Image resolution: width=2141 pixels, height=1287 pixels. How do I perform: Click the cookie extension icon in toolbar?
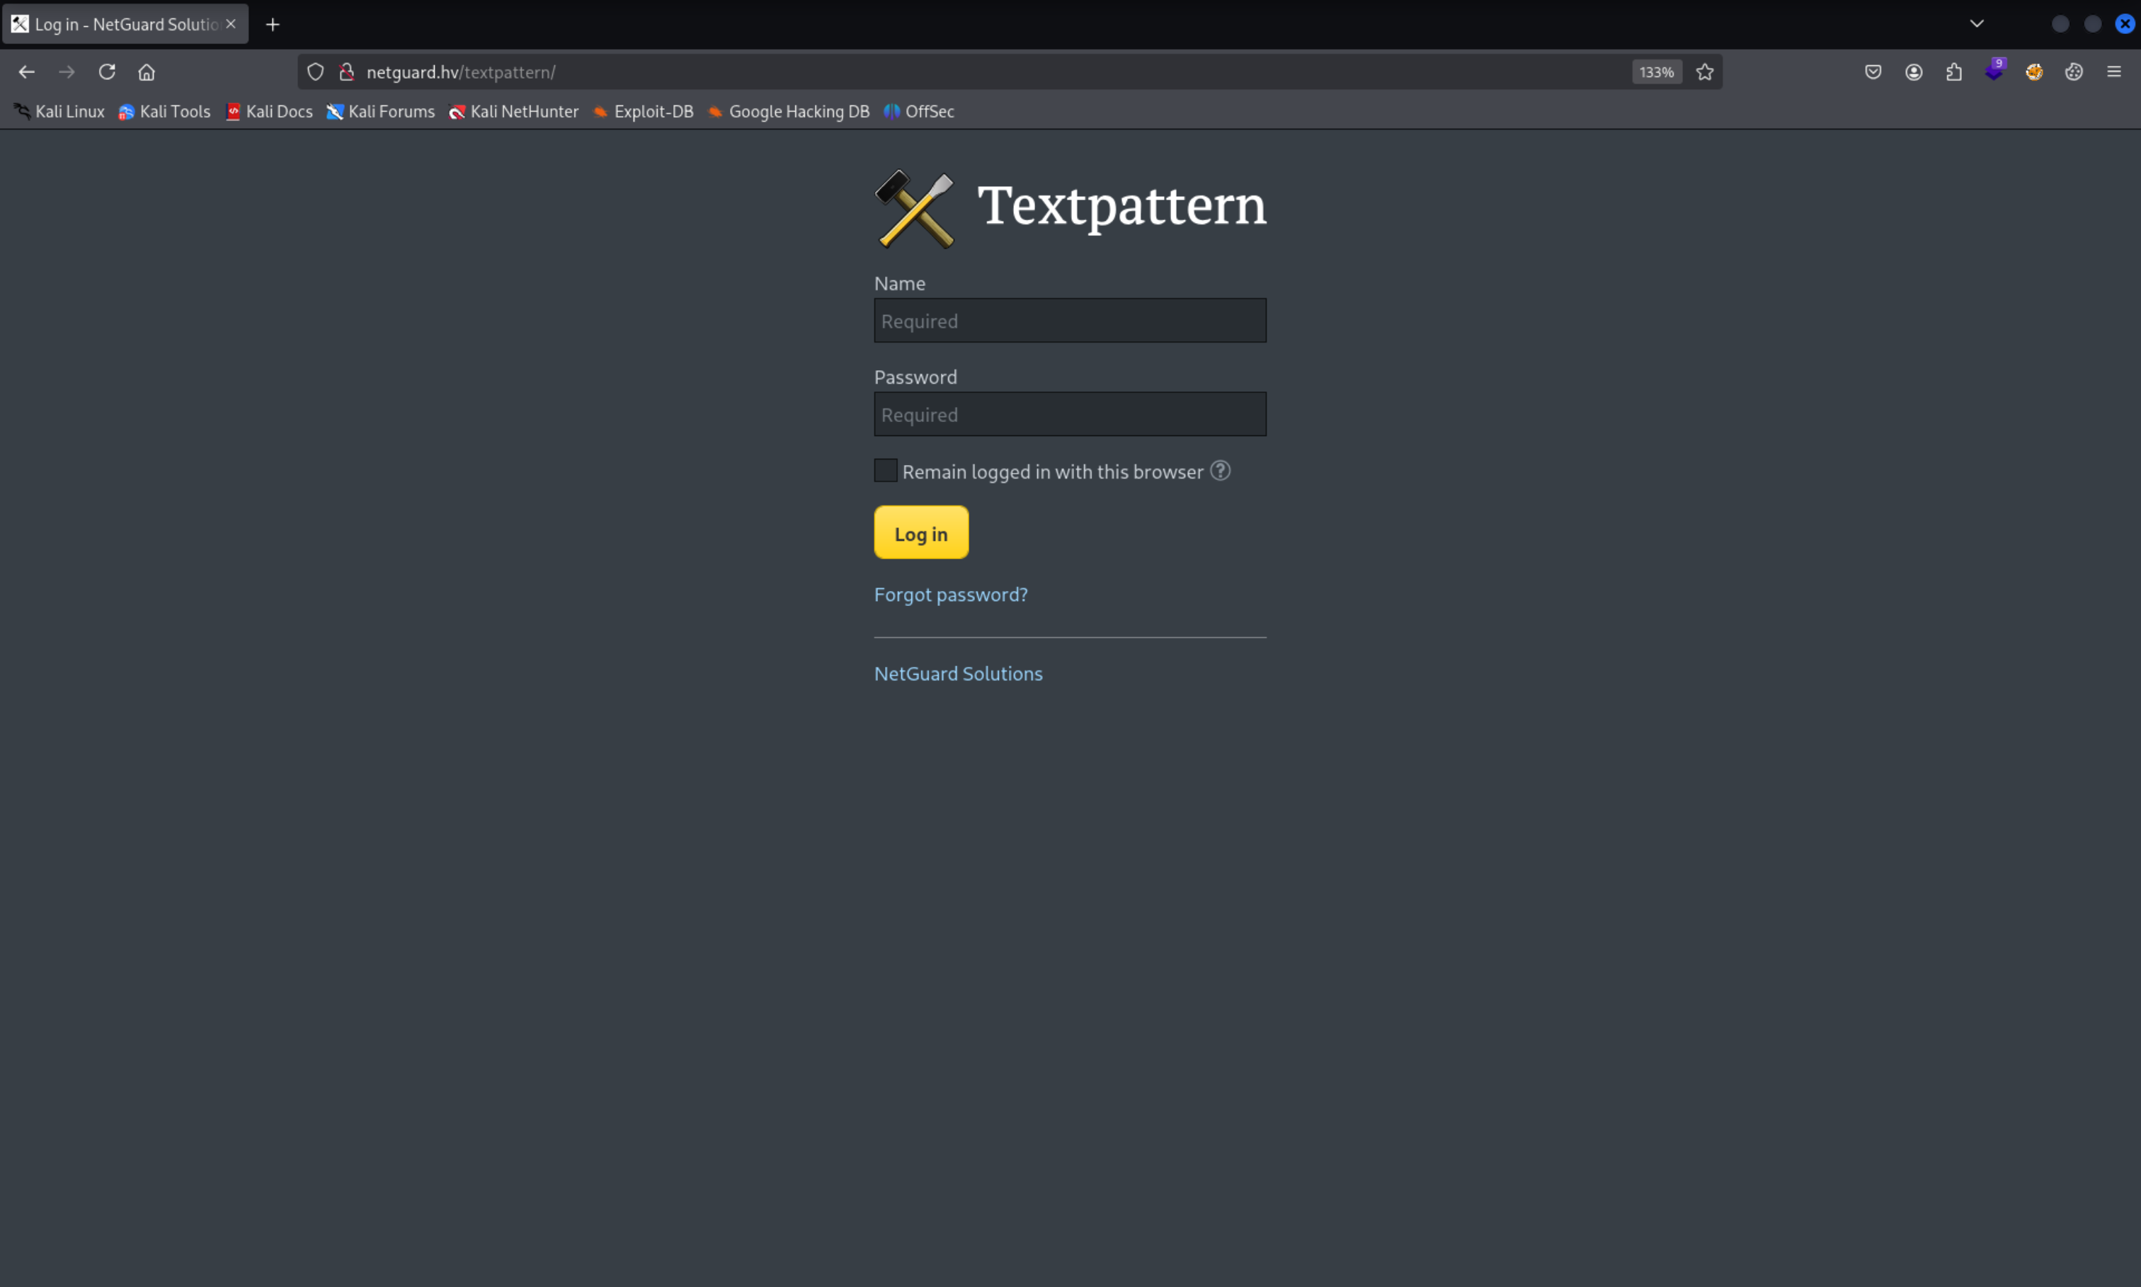point(2074,72)
